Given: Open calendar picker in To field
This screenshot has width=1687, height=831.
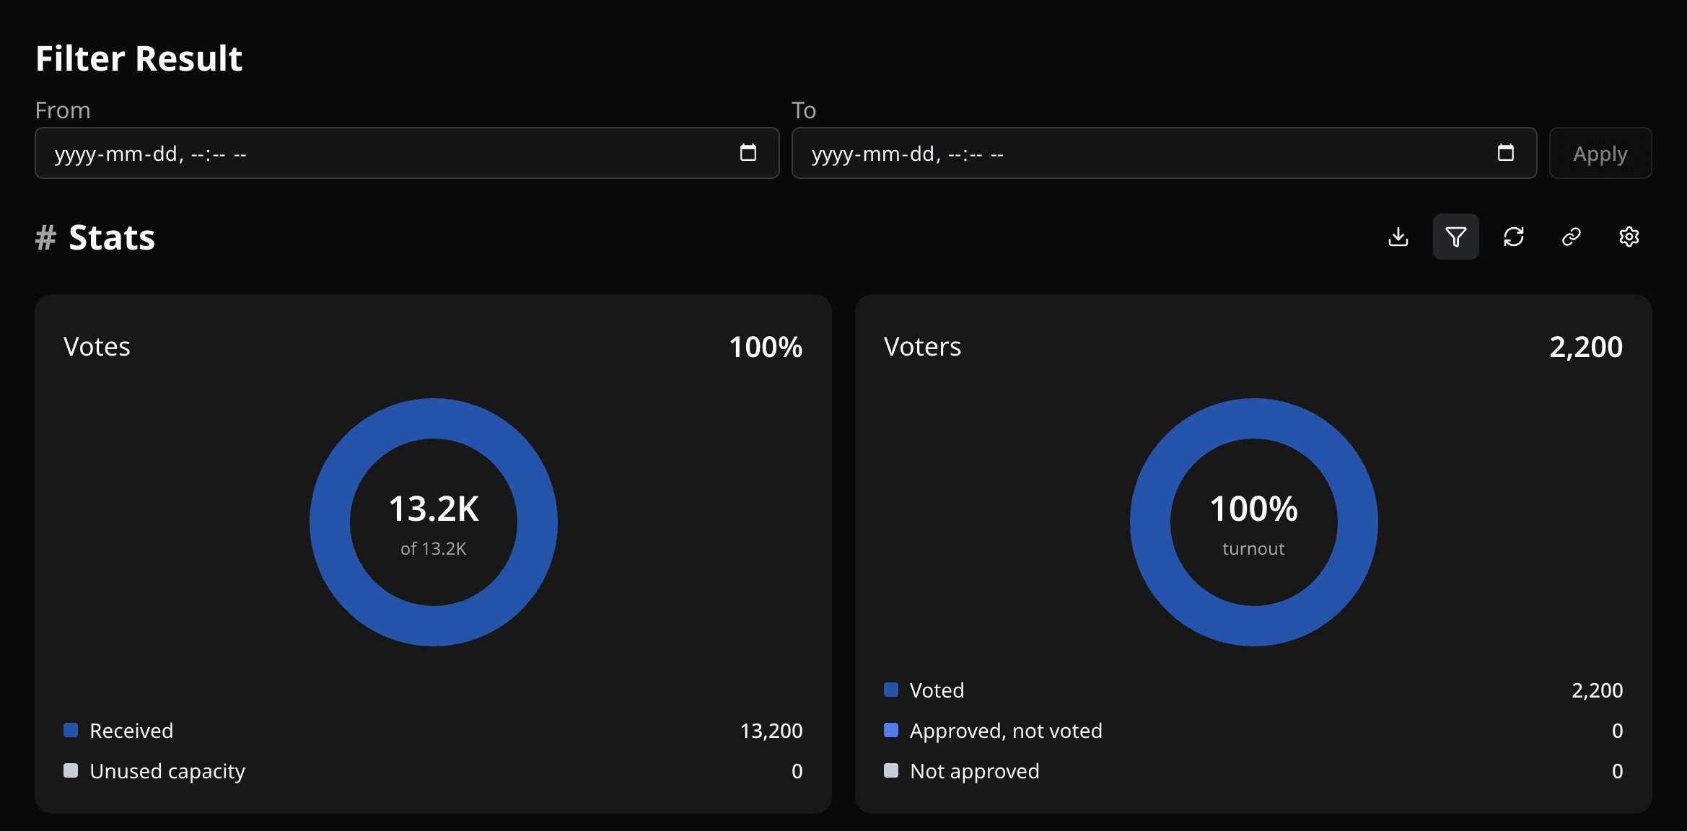Looking at the screenshot, I should click(1506, 153).
